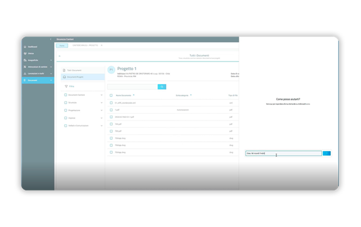Click the Attrezzature di cantiere sidebar icon
This screenshot has width=361, height=227.
(25, 67)
